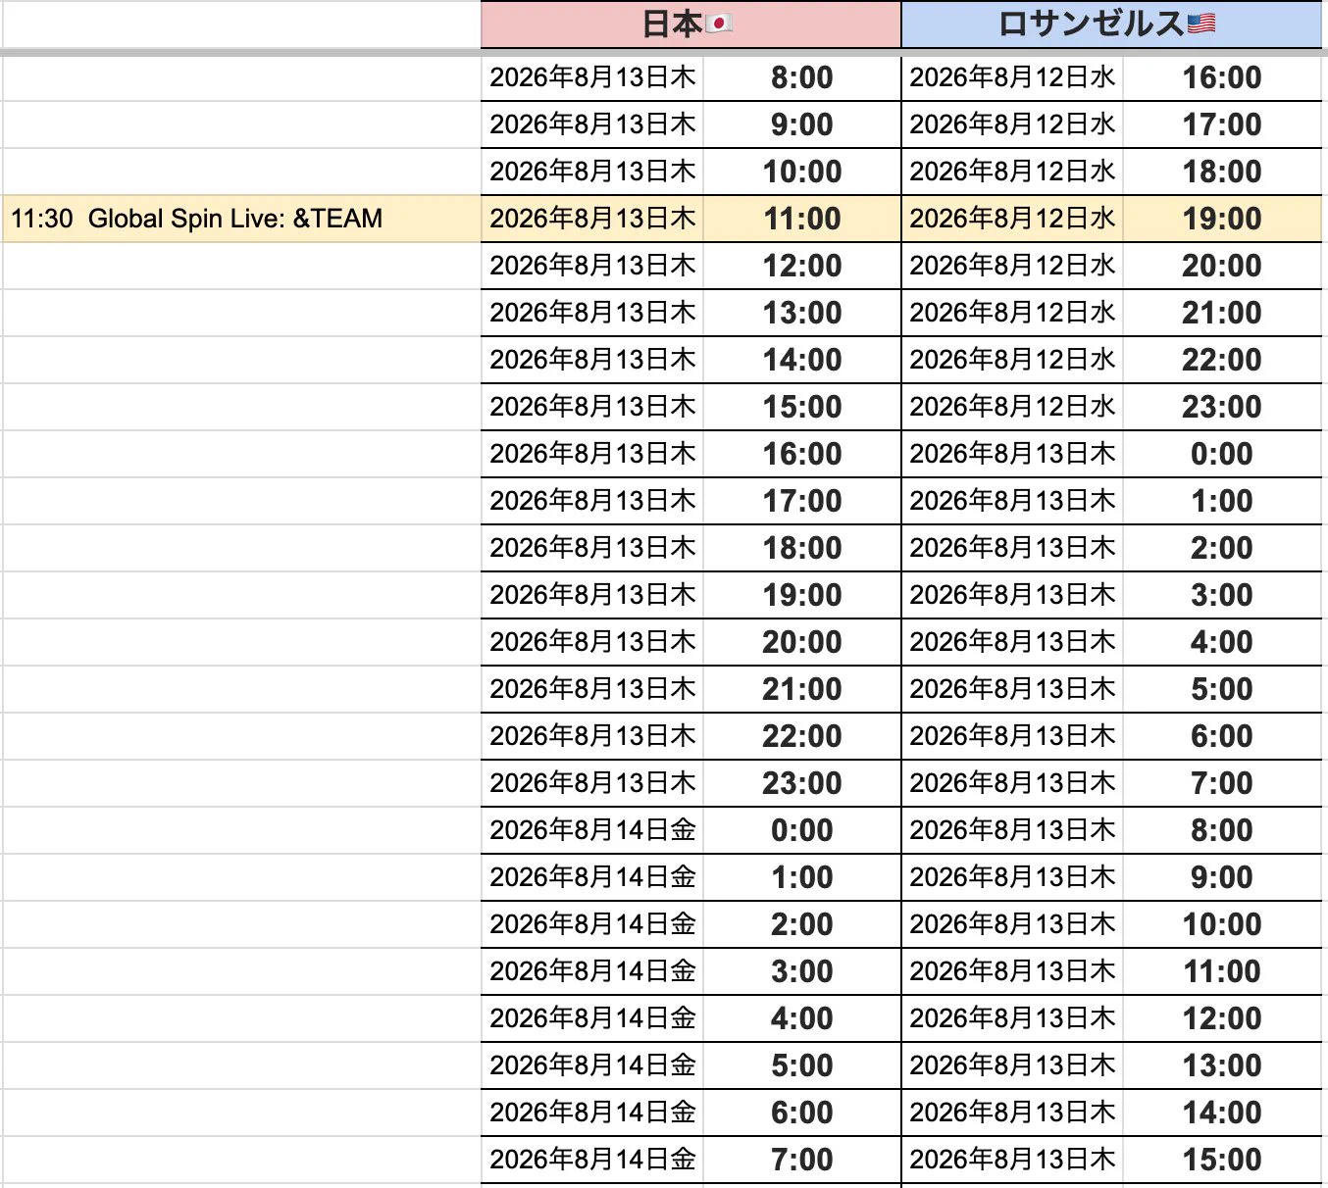Click highlighted Japan time cell 11:00
Image resolution: width=1328 pixels, height=1188 pixels.
(x=801, y=219)
